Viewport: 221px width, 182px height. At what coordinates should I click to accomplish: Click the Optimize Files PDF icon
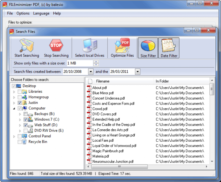tap(122, 46)
